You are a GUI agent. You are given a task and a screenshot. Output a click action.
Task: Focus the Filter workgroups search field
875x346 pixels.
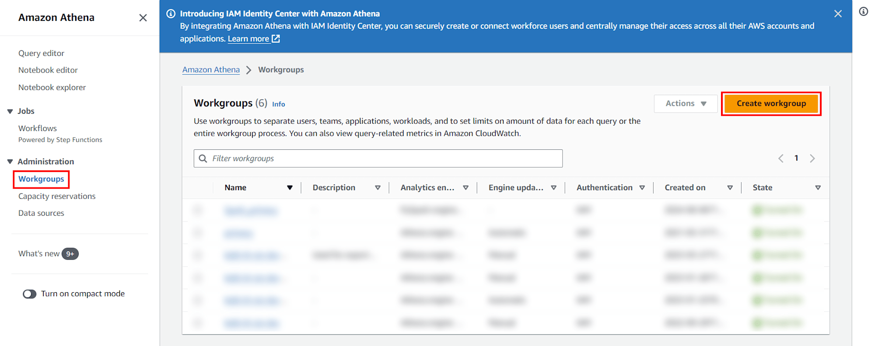click(378, 158)
